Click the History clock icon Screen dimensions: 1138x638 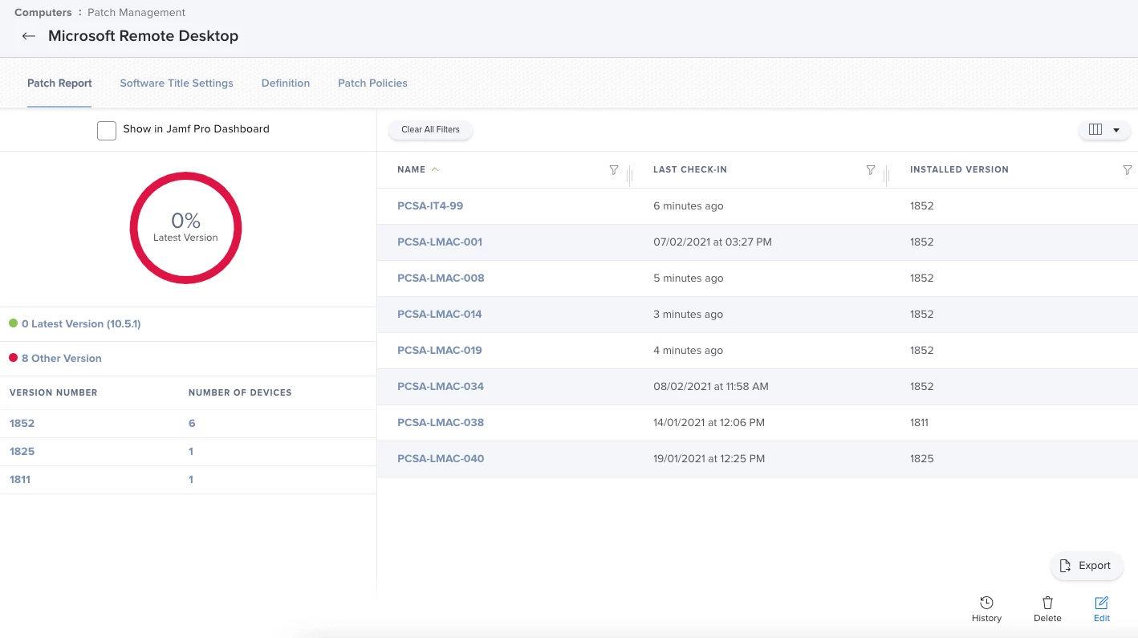(x=987, y=603)
